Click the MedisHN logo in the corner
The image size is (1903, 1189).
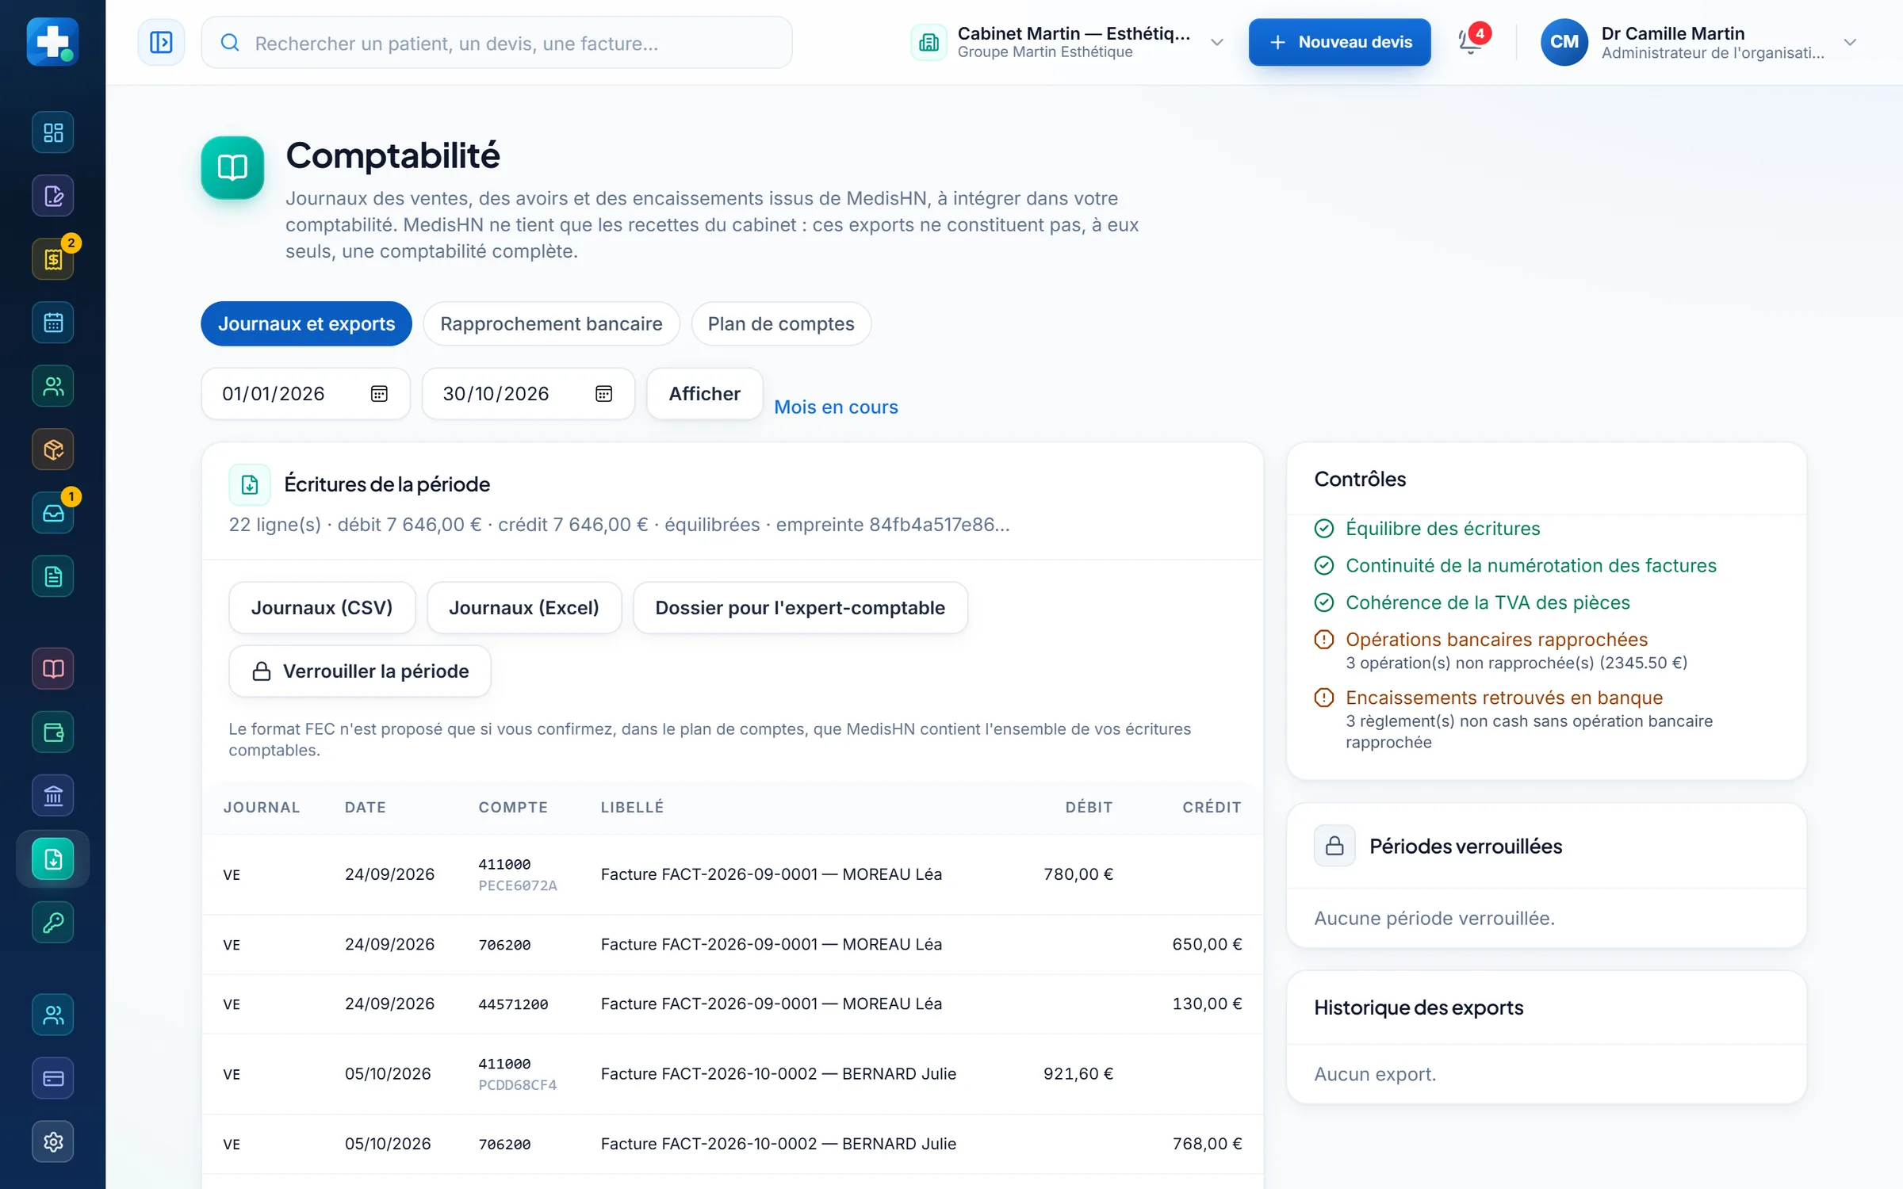[52, 41]
